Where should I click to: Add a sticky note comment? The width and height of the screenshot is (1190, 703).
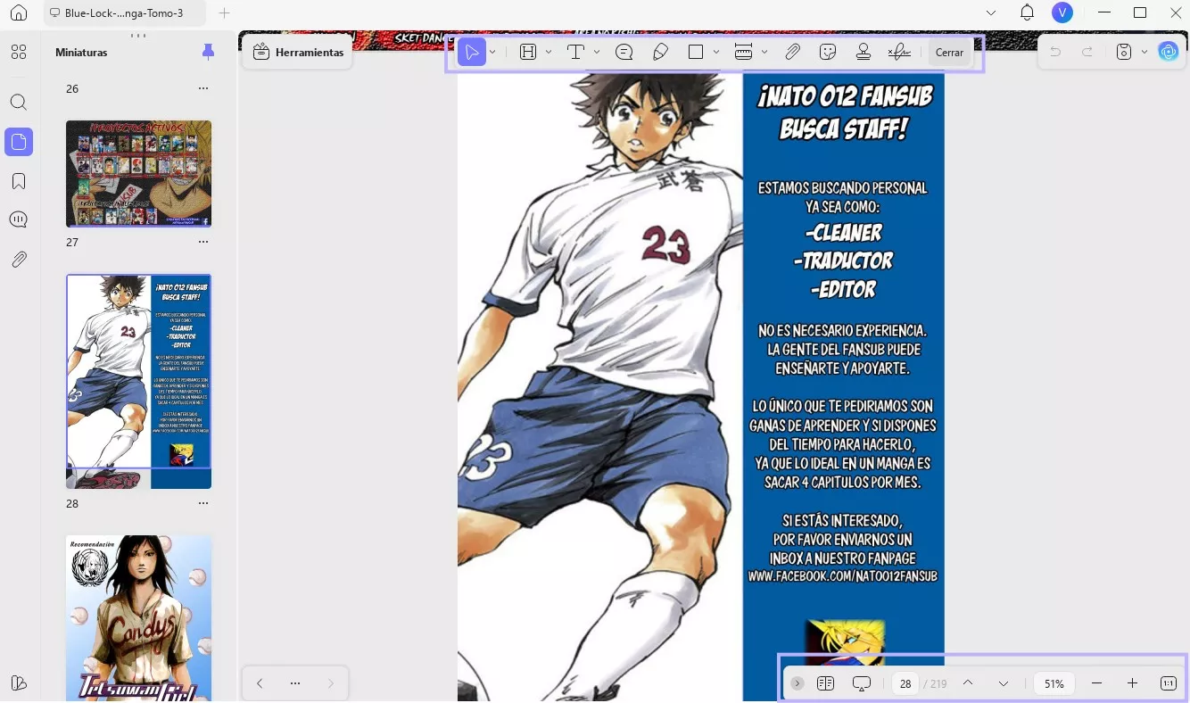click(x=624, y=53)
